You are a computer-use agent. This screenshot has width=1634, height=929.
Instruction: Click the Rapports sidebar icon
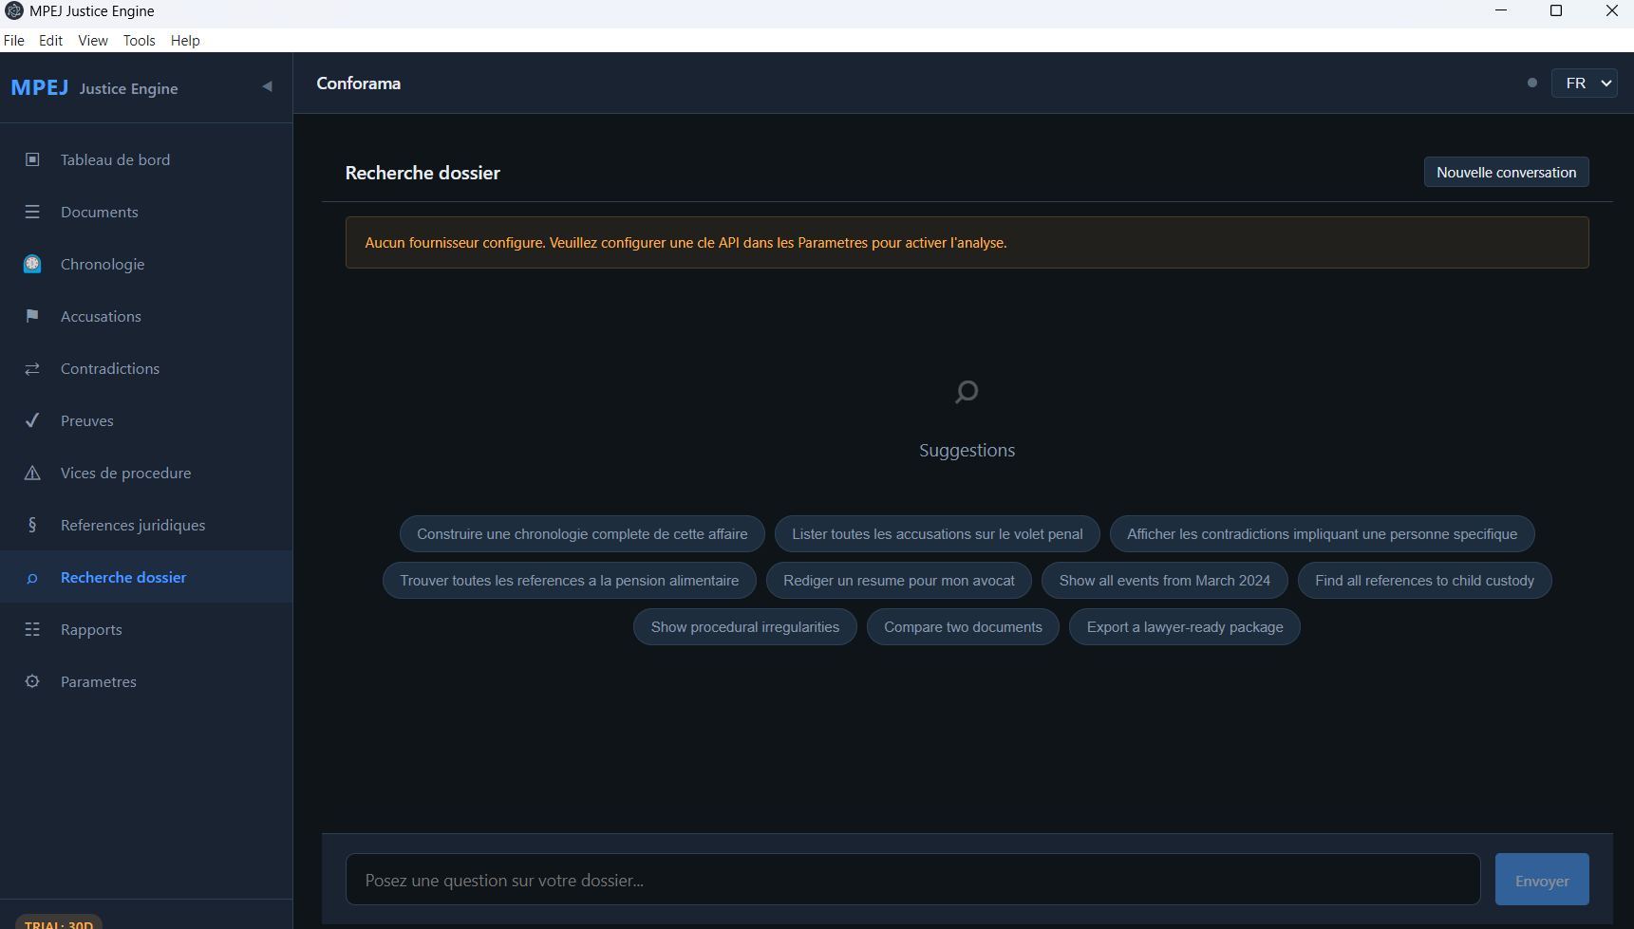tap(32, 629)
